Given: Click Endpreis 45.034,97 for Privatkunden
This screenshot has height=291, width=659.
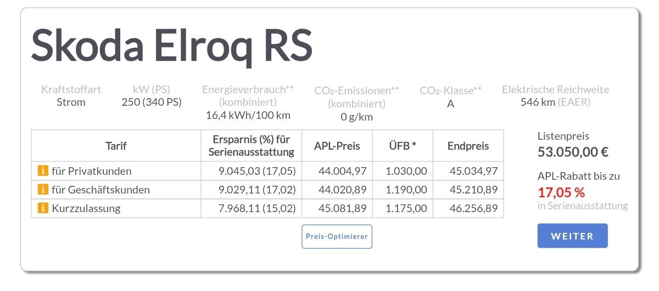Looking at the screenshot, I should (x=473, y=171).
